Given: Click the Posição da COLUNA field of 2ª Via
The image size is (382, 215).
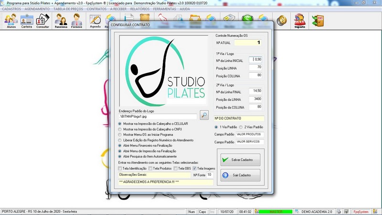Looking at the screenshot, I should 255,107.
